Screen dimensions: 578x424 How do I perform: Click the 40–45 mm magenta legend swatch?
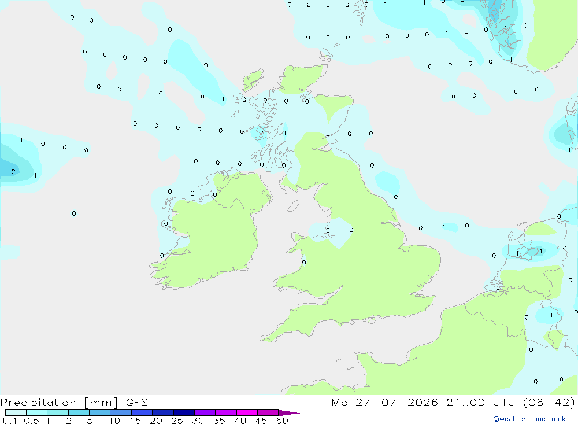[x=247, y=412]
